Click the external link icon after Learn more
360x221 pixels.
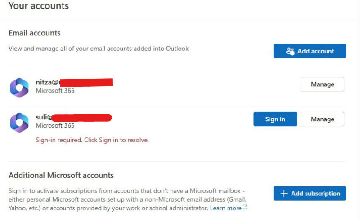click(245, 207)
